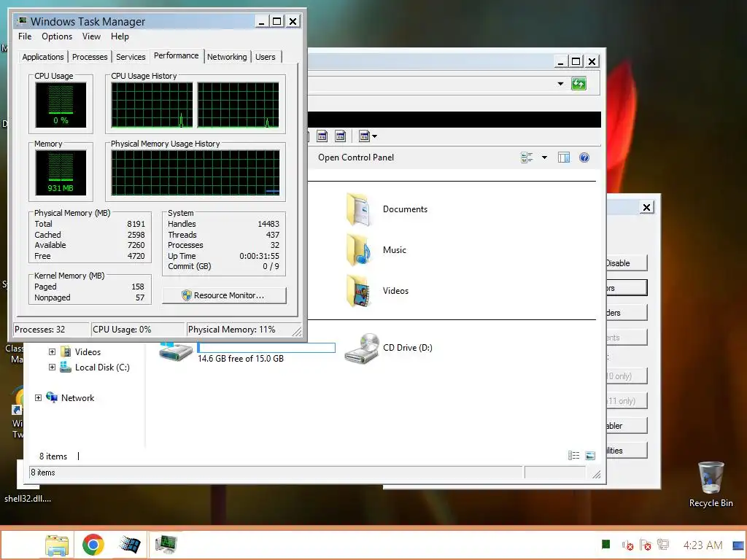Image resolution: width=747 pixels, height=560 pixels.
Task: Switch Explorer to details view icon
Action: 573,456
